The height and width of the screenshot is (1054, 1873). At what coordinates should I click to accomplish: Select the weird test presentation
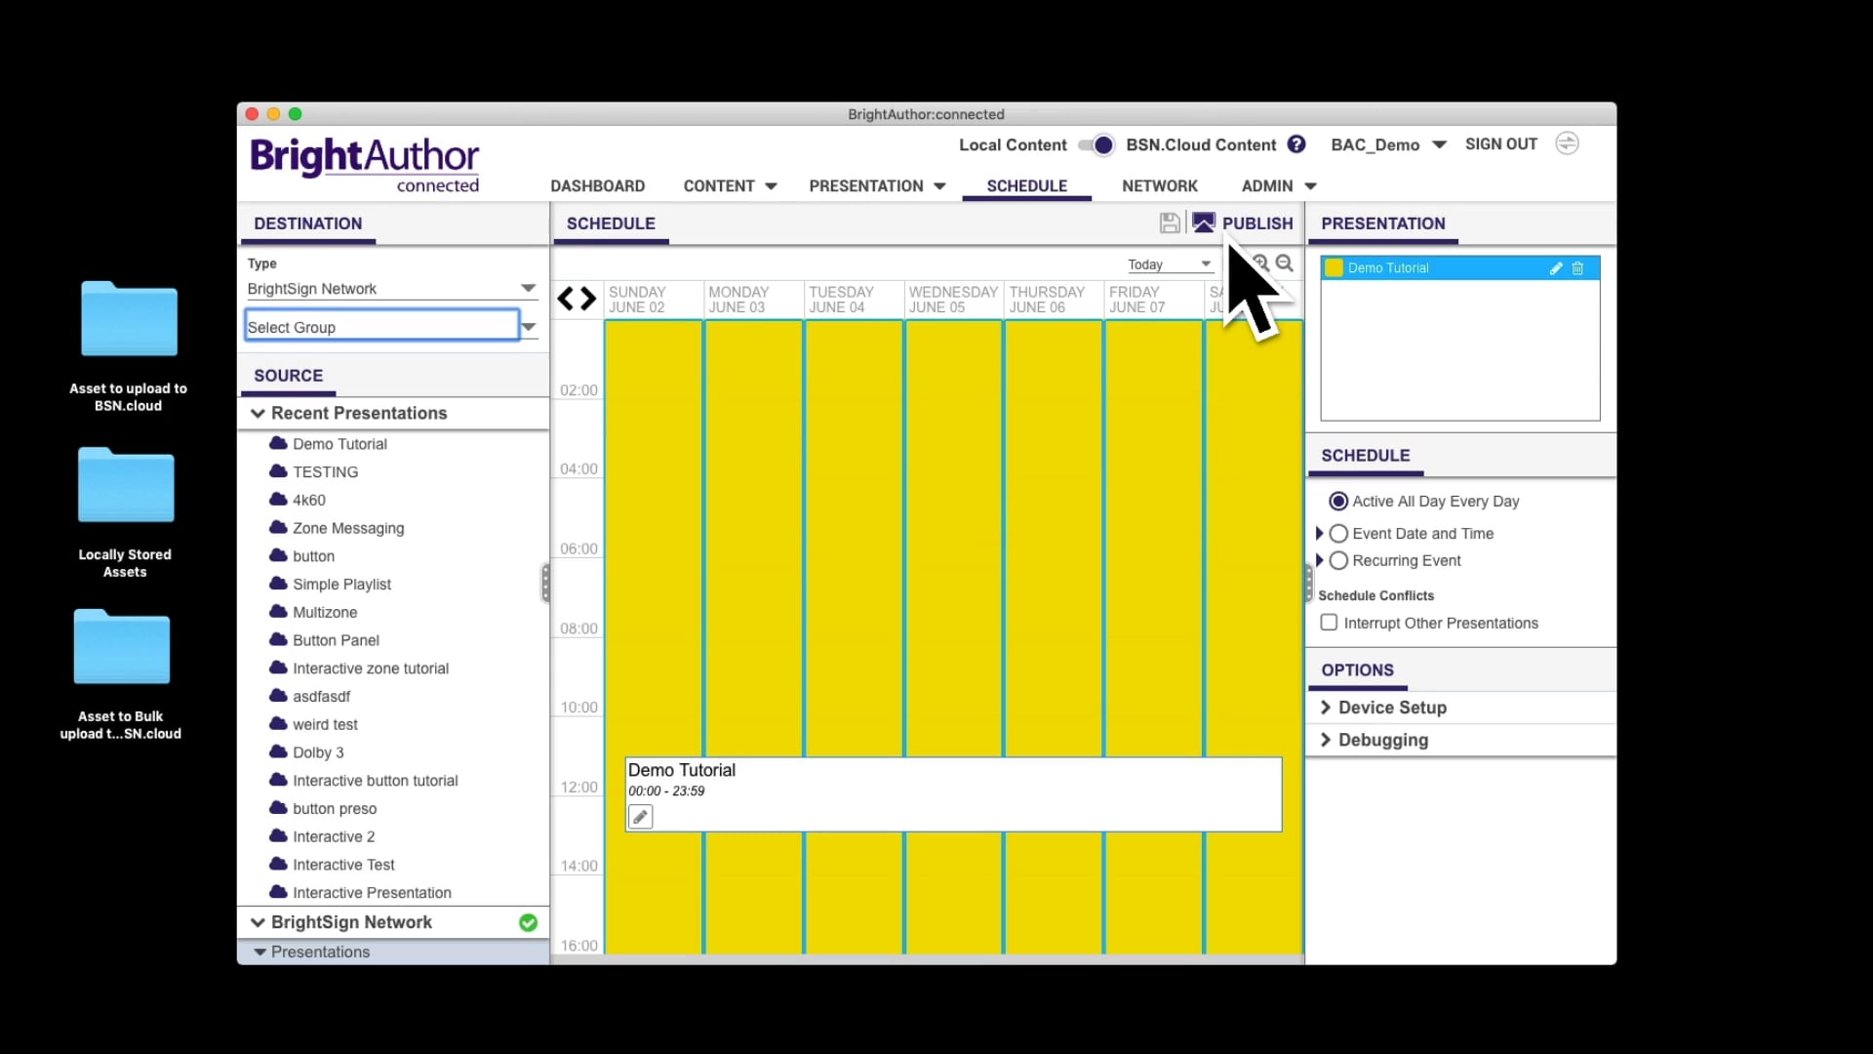pos(325,724)
